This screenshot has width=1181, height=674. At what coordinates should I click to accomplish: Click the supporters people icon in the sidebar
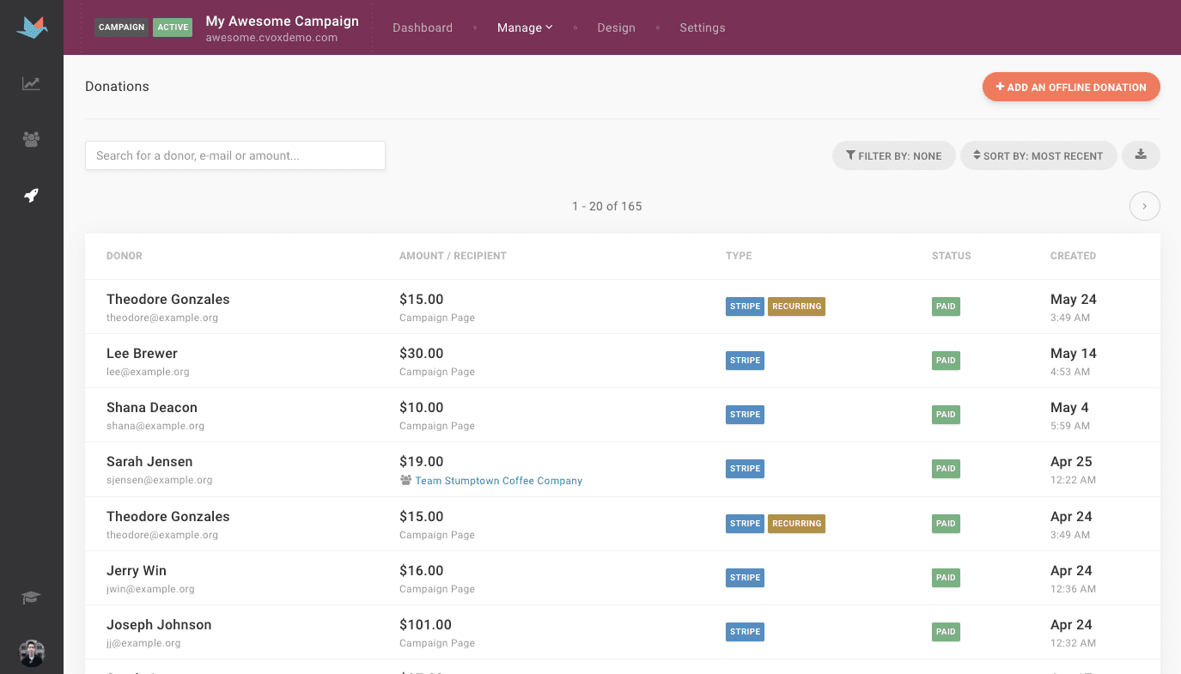(x=31, y=139)
